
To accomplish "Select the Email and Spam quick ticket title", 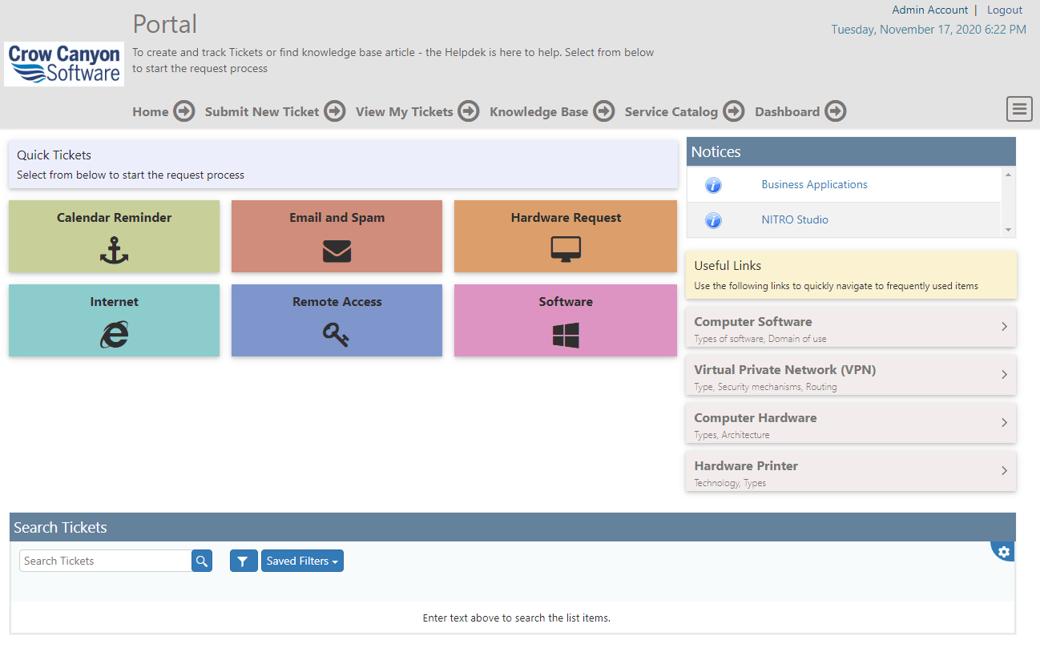I will pyautogui.click(x=337, y=217).
